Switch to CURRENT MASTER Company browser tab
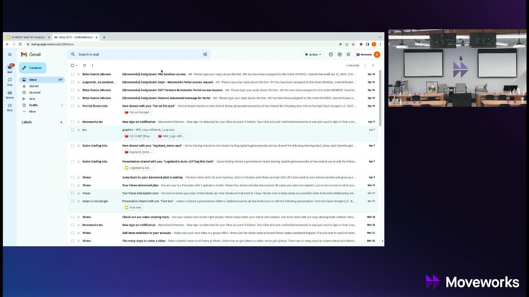Screen dimensions: 529x297 tap(28, 37)
